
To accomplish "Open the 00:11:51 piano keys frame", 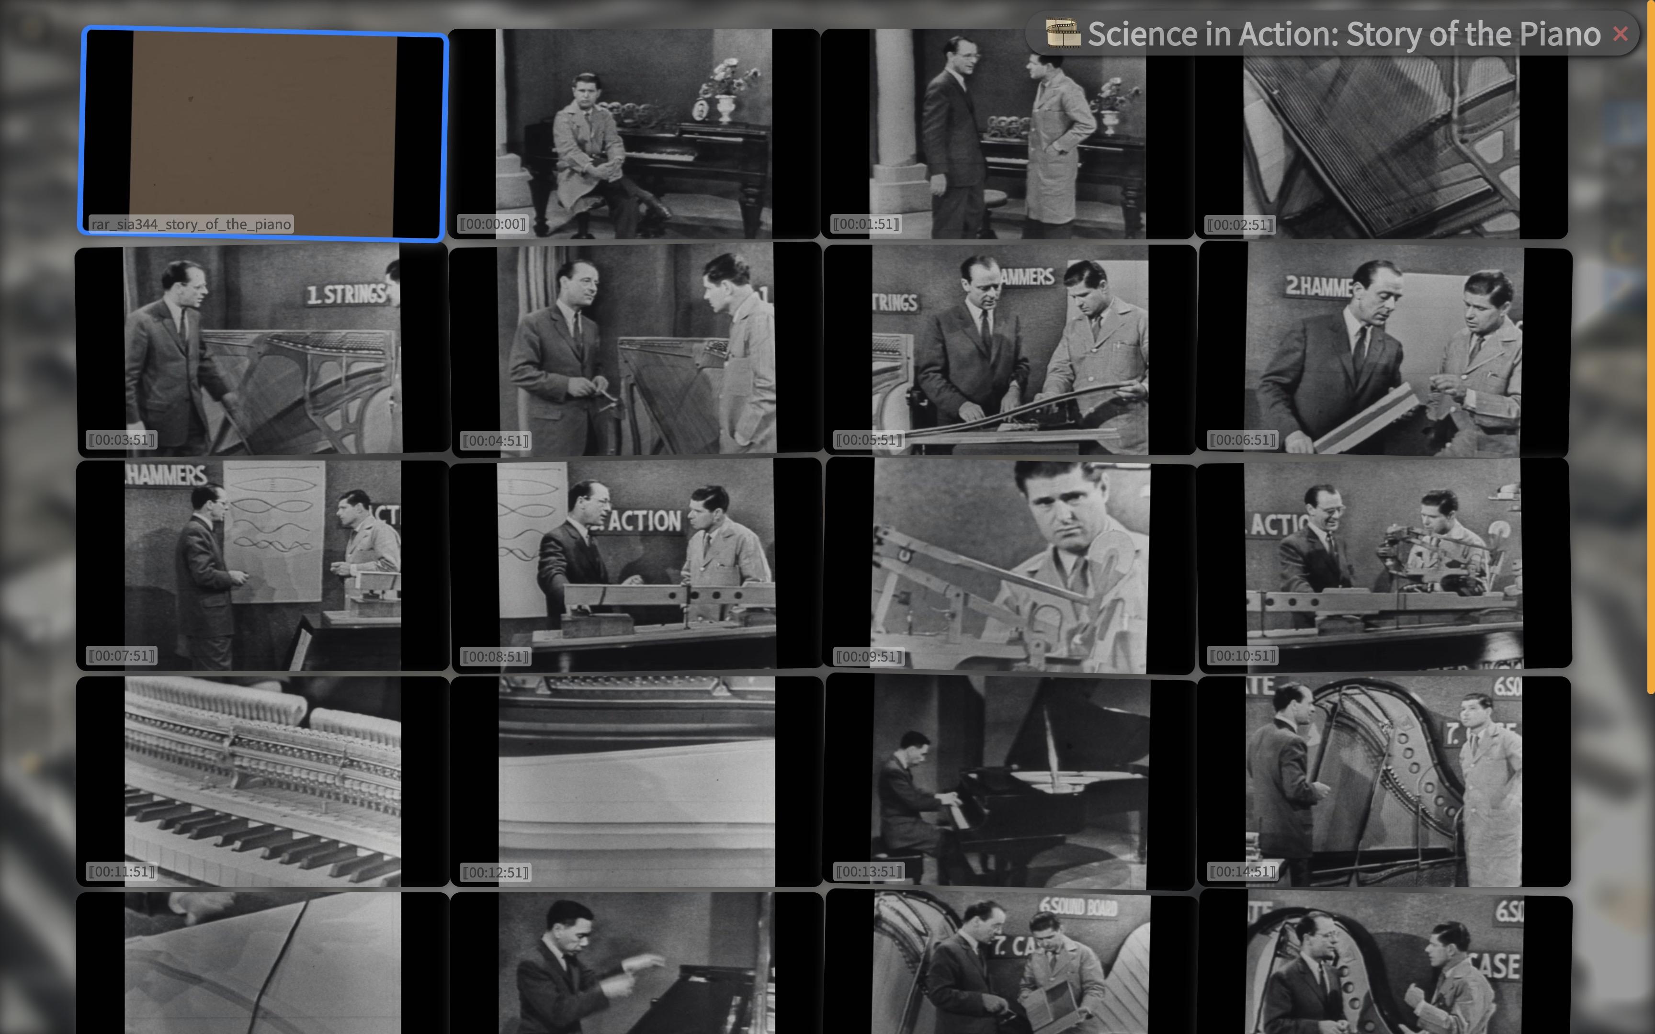I will 262,782.
